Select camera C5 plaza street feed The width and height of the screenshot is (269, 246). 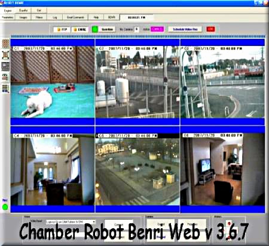click(x=137, y=169)
